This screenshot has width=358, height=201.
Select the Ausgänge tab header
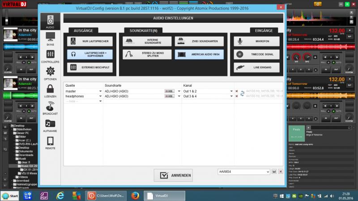[83, 30]
